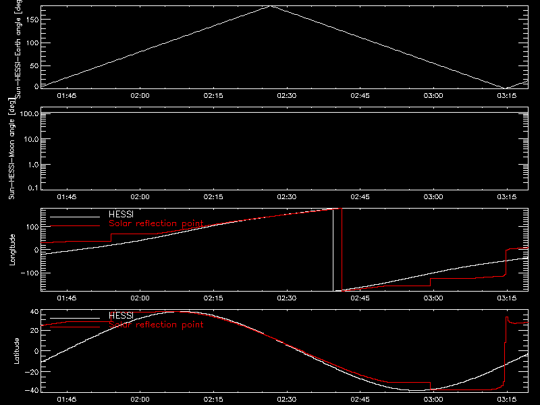Click 02:15 label under Earth angle plot
Viewport: 540px width, 405px height.
pos(213,96)
